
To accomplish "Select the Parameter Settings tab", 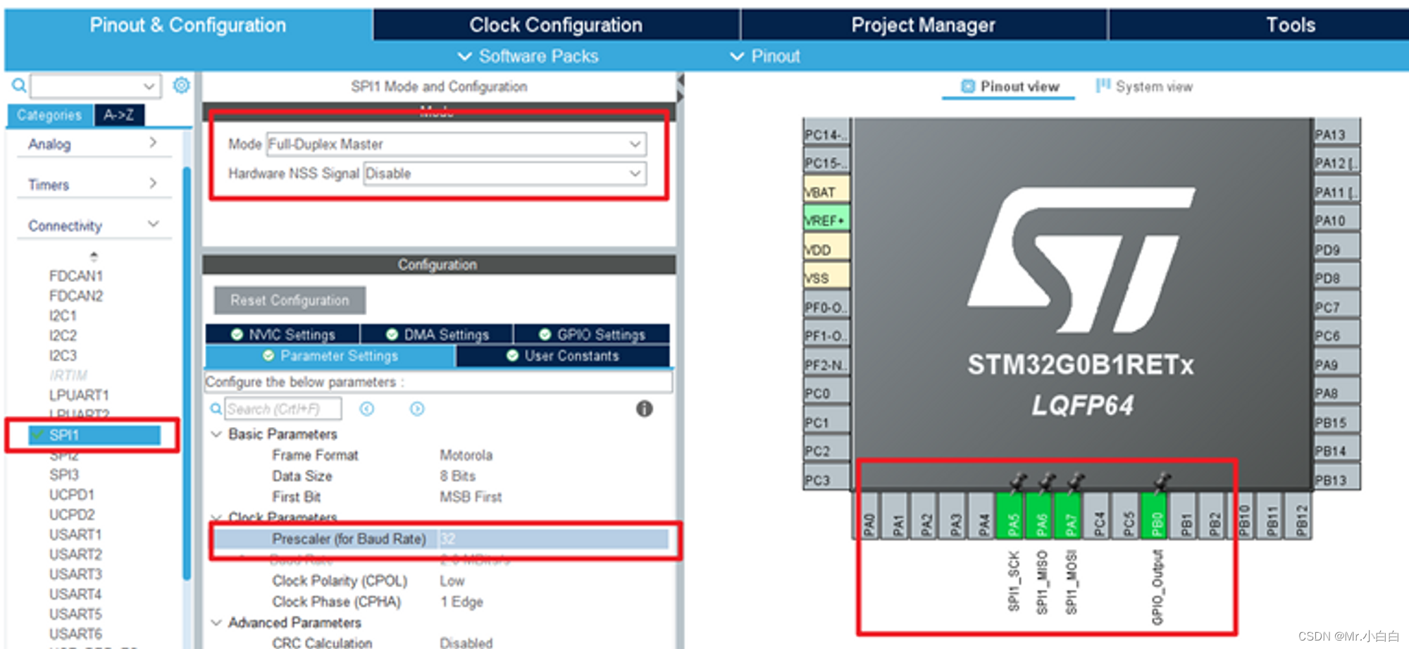I will 330,356.
